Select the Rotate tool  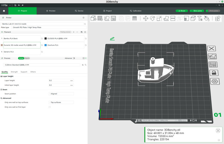152,18
